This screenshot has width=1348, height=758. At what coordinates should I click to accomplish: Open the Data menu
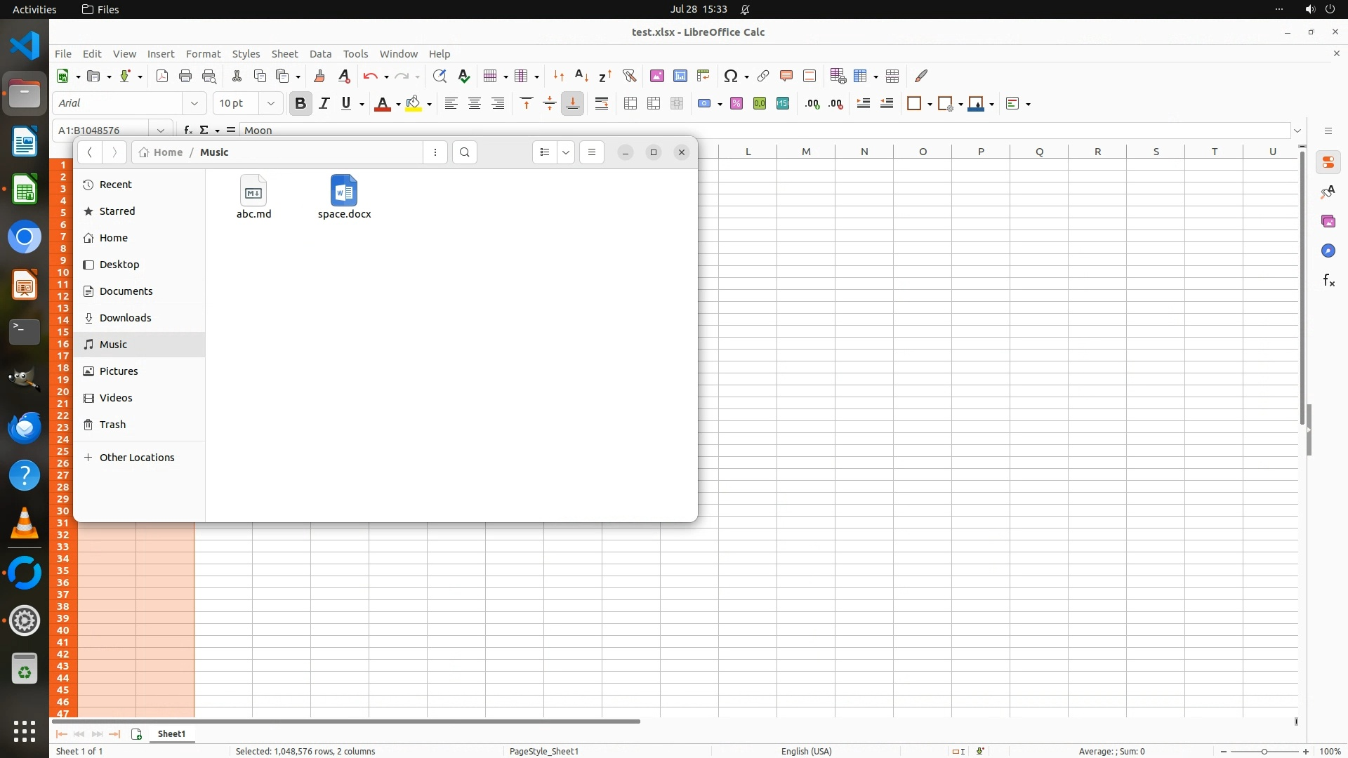click(320, 53)
